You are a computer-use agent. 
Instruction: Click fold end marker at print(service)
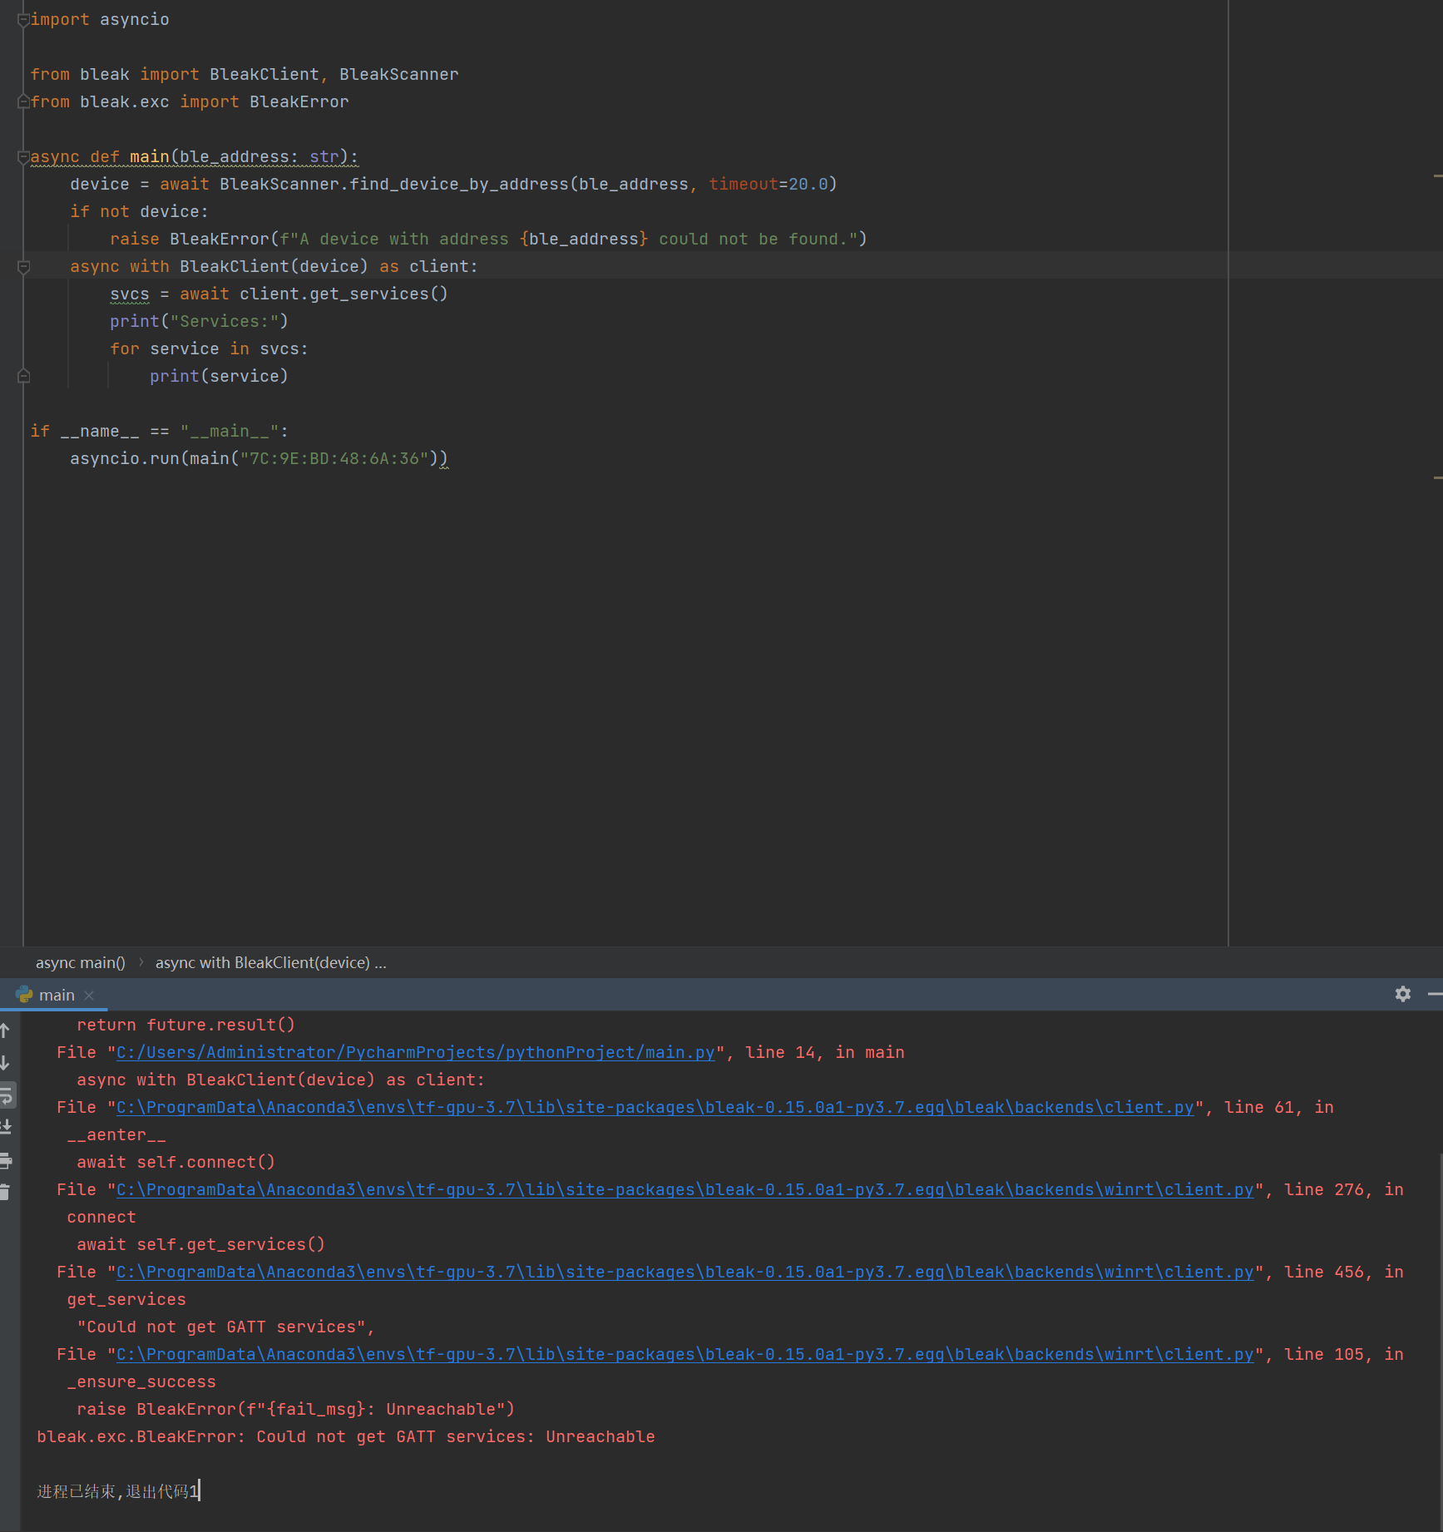(x=23, y=376)
